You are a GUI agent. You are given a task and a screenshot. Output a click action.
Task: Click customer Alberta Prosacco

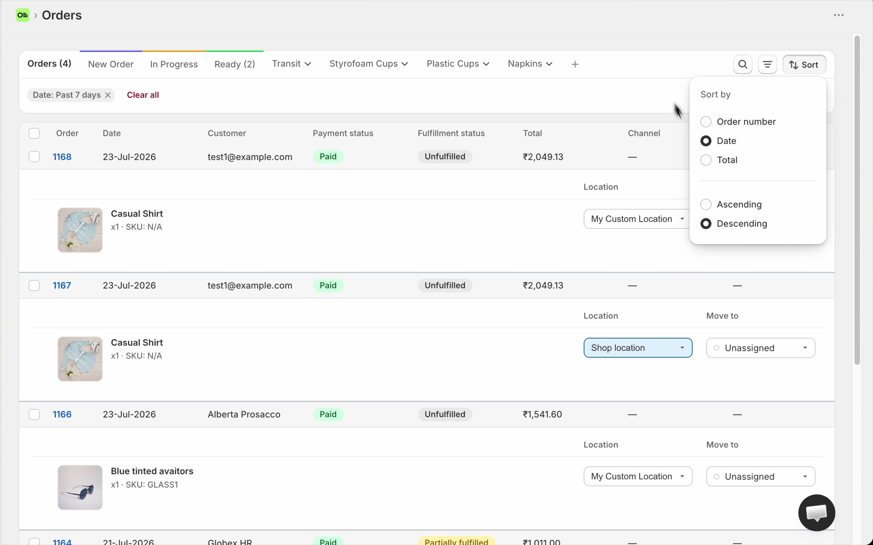click(244, 415)
